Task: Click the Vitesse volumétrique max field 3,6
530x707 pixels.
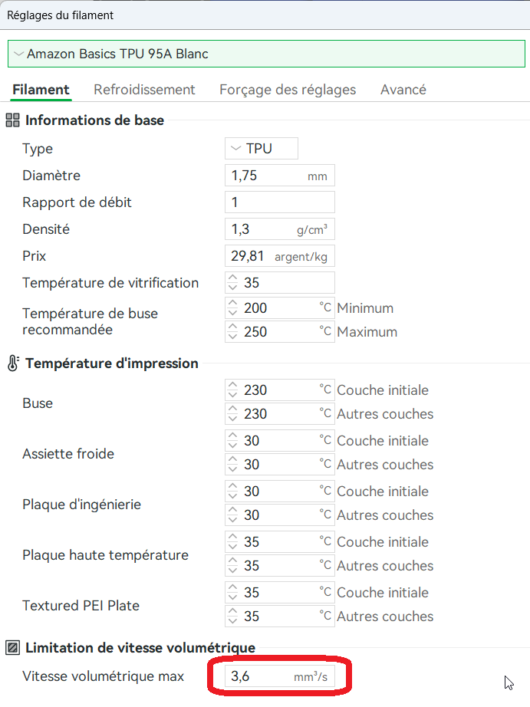Action: [x=280, y=676]
